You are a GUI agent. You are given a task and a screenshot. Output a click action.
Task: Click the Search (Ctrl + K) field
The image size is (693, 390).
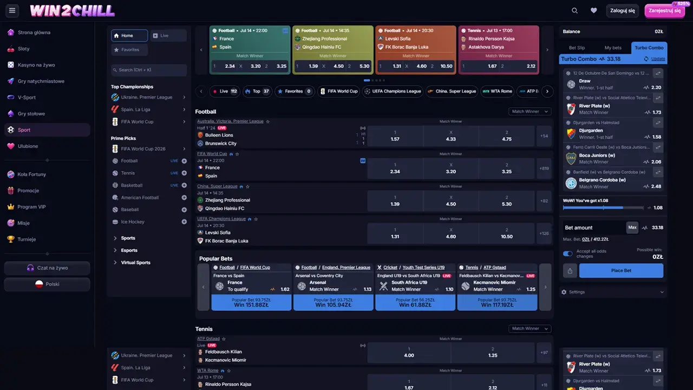(149, 70)
